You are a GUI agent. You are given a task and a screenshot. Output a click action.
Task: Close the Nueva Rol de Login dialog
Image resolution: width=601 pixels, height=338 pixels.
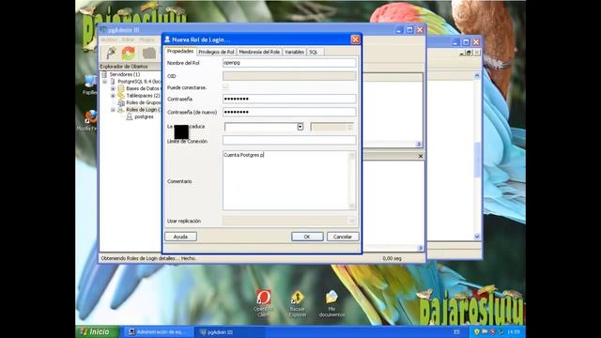(x=355, y=39)
